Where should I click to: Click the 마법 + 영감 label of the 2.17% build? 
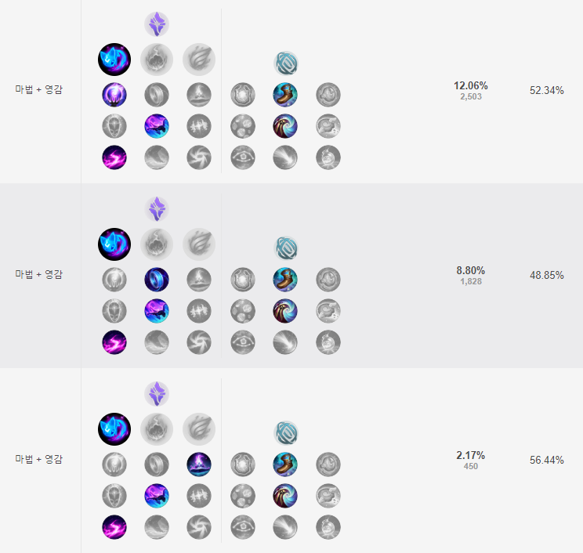pyautogui.click(x=39, y=460)
